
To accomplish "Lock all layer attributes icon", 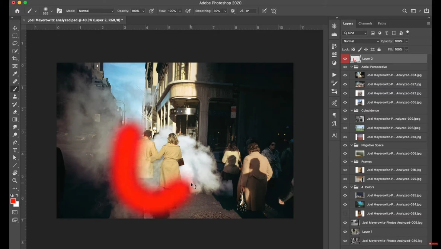I will pos(379,49).
